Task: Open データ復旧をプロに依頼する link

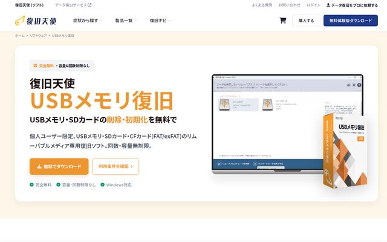Action: pos(352,5)
